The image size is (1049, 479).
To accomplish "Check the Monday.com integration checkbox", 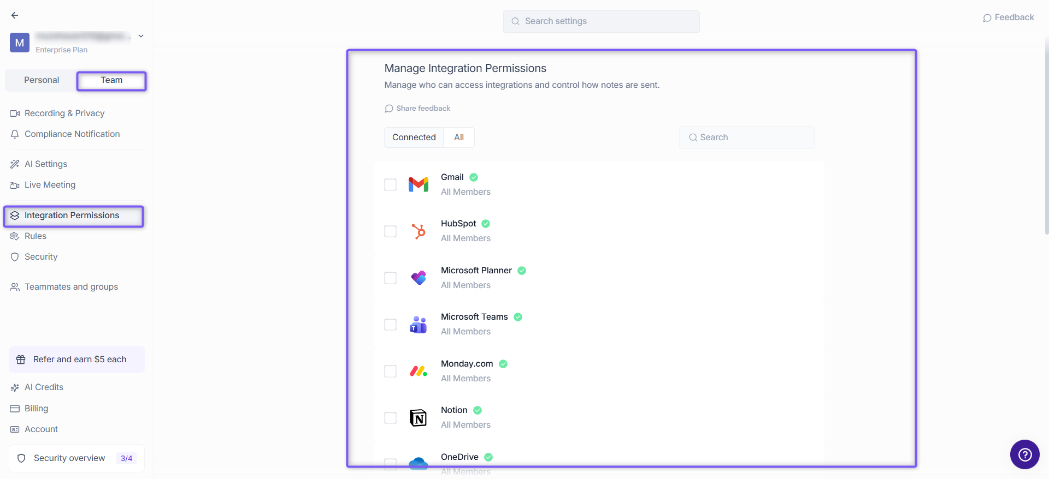I will 390,371.
